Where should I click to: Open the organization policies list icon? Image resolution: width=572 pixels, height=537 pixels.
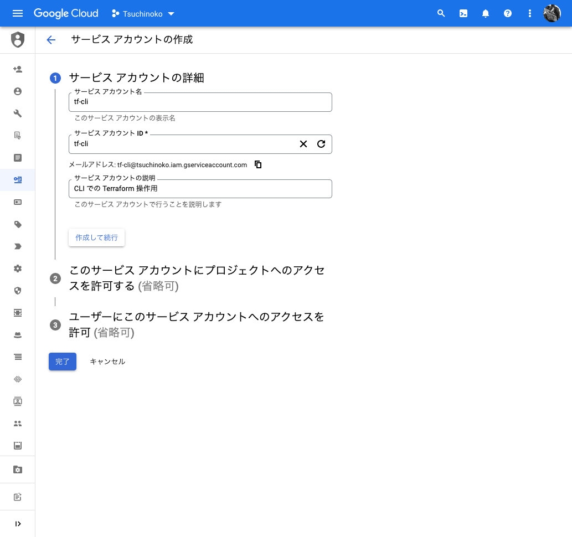coord(18,158)
